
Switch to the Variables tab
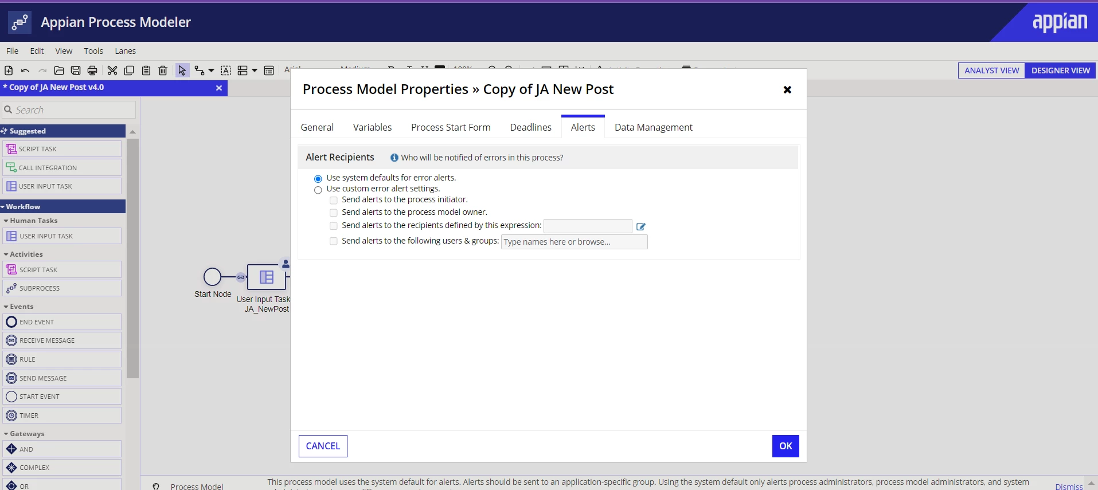[373, 127]
